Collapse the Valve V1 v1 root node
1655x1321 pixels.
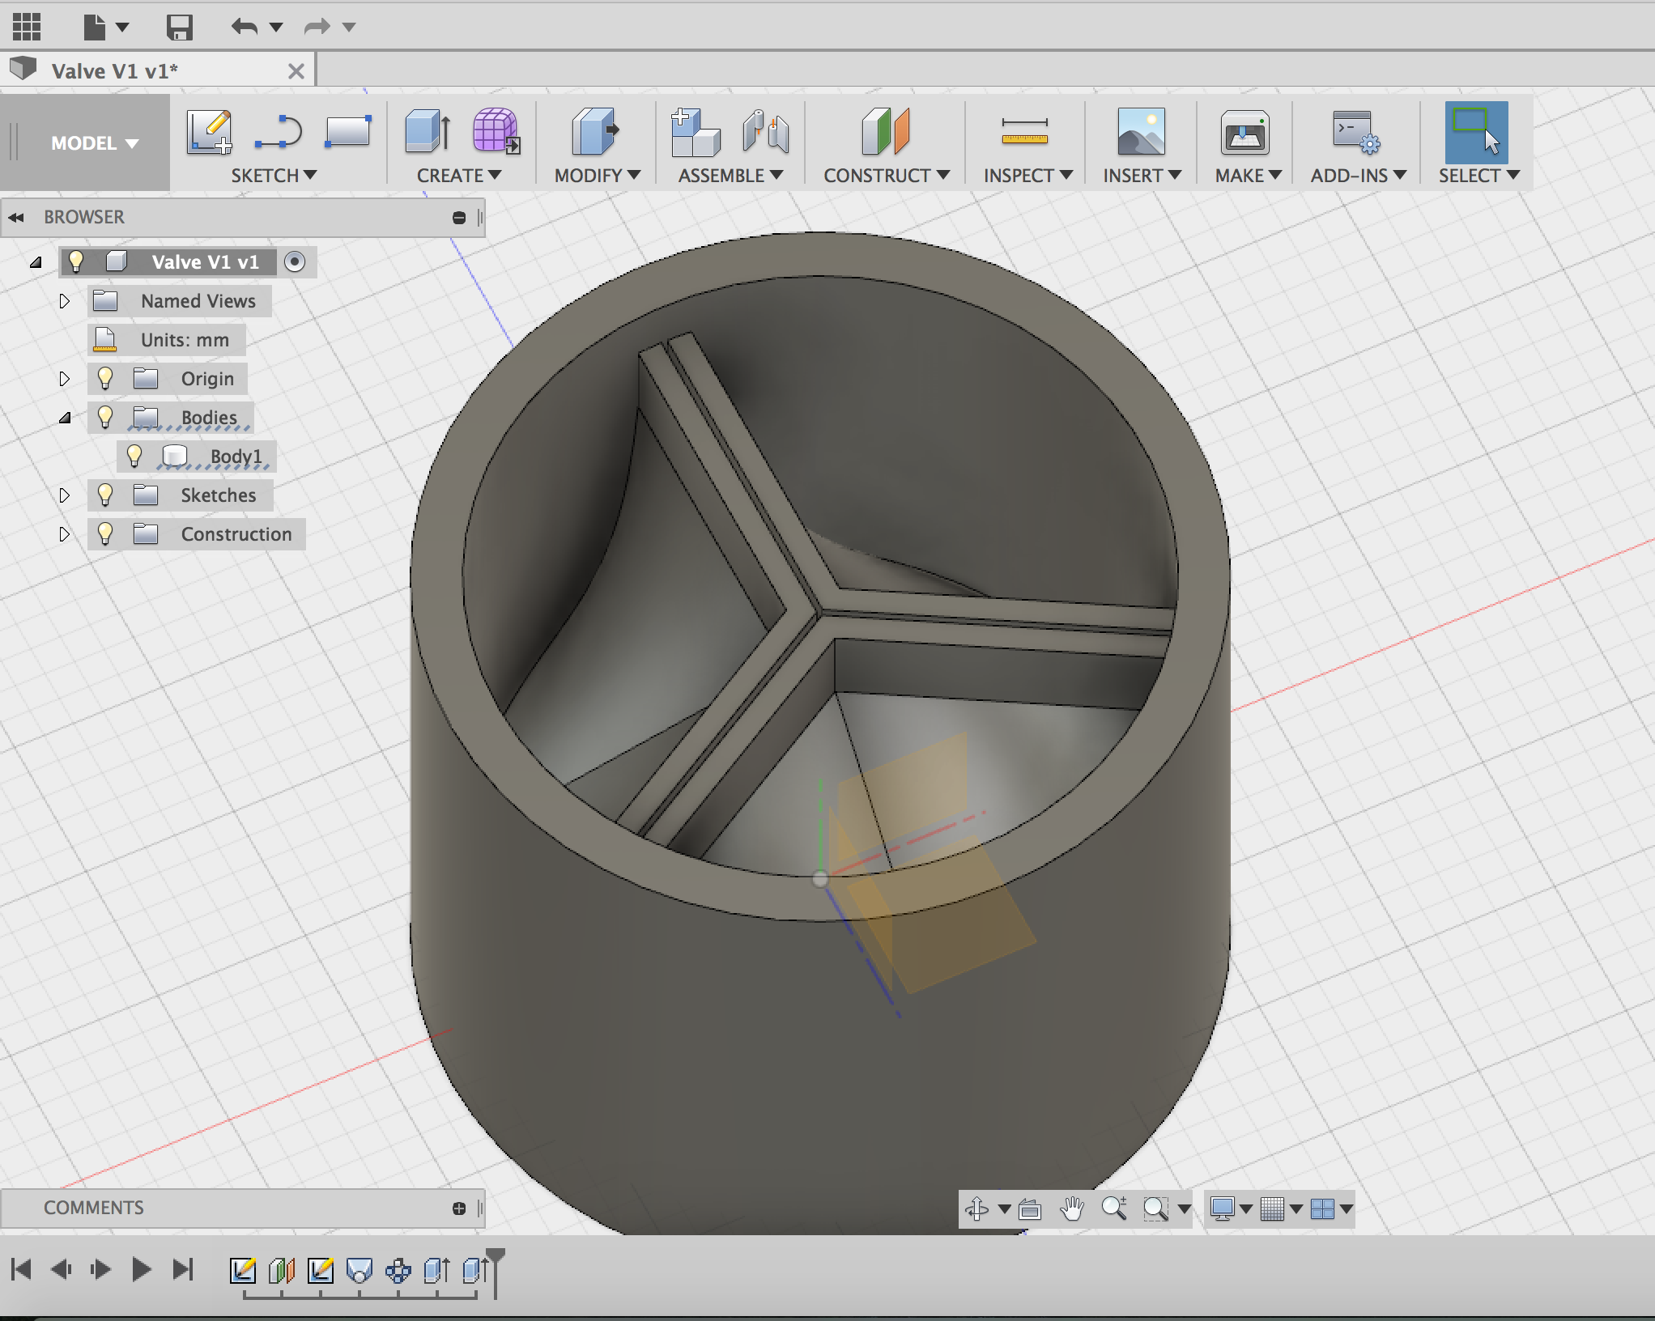click(36, 262)
